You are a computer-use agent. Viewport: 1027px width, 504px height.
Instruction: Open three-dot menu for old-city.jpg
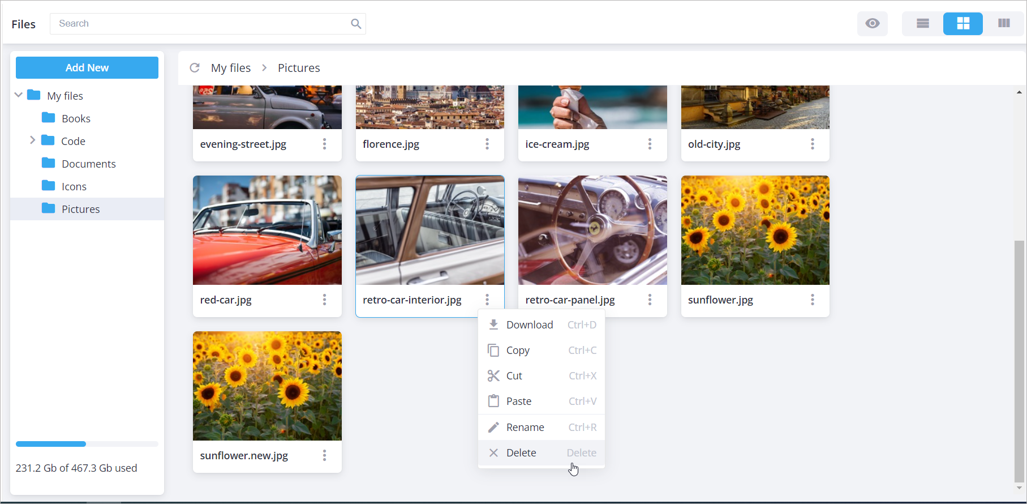[x=812, y=144]
